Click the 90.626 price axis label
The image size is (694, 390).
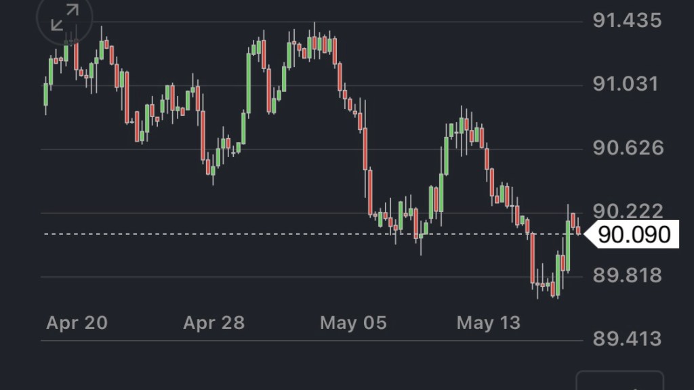627,148
